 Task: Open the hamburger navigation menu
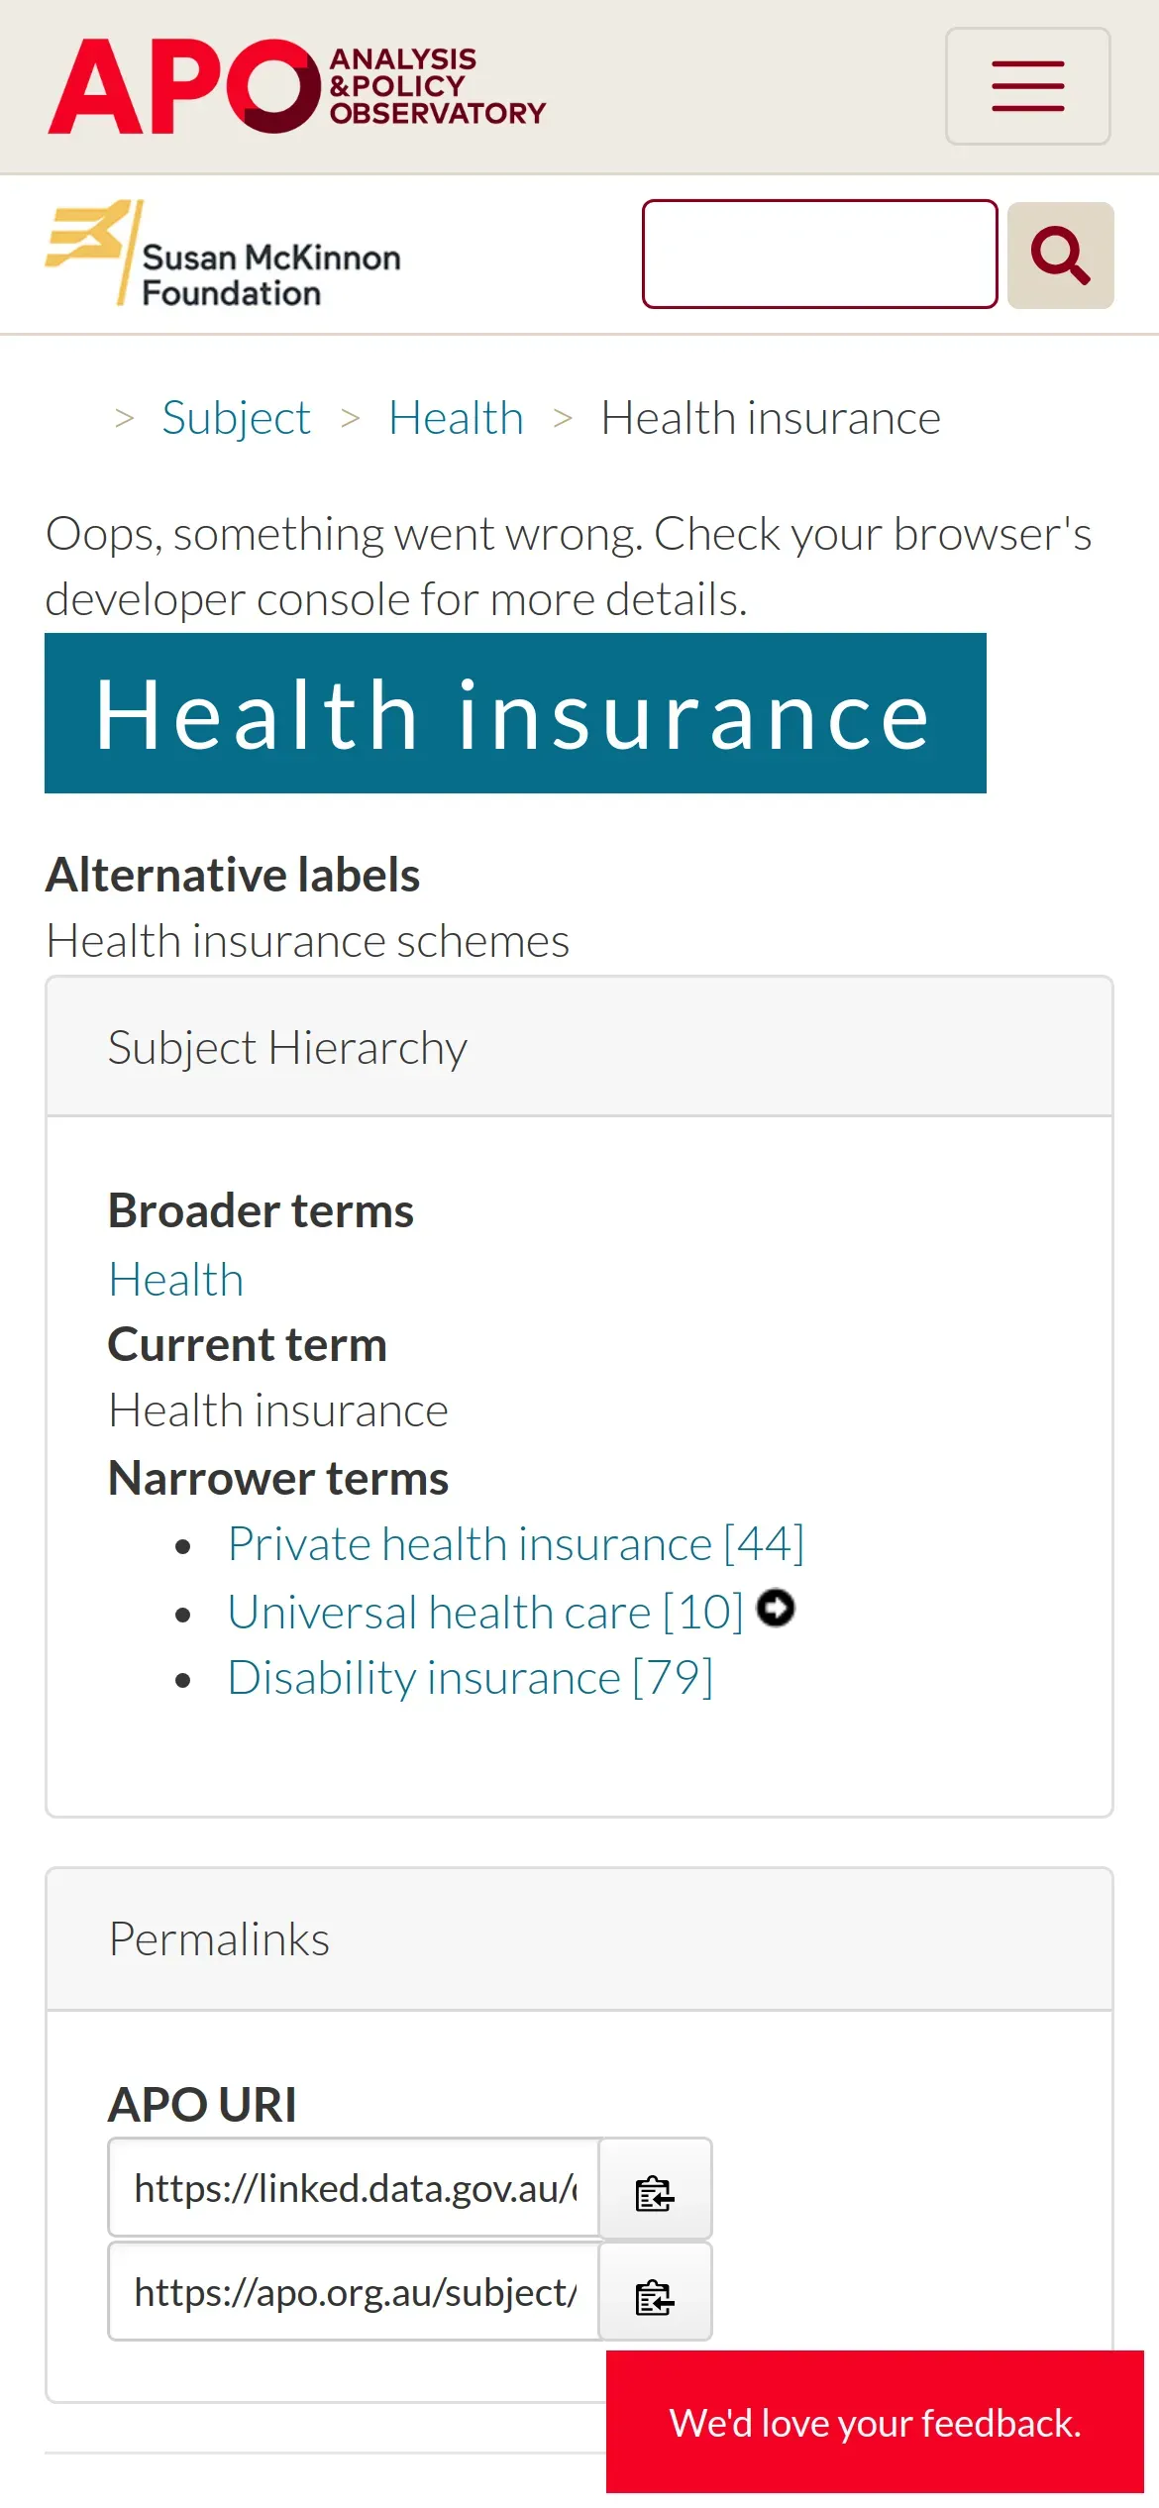pyautogui.click(x=1027, y=86)
